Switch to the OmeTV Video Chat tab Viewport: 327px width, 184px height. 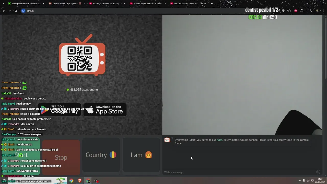[66, 4]
